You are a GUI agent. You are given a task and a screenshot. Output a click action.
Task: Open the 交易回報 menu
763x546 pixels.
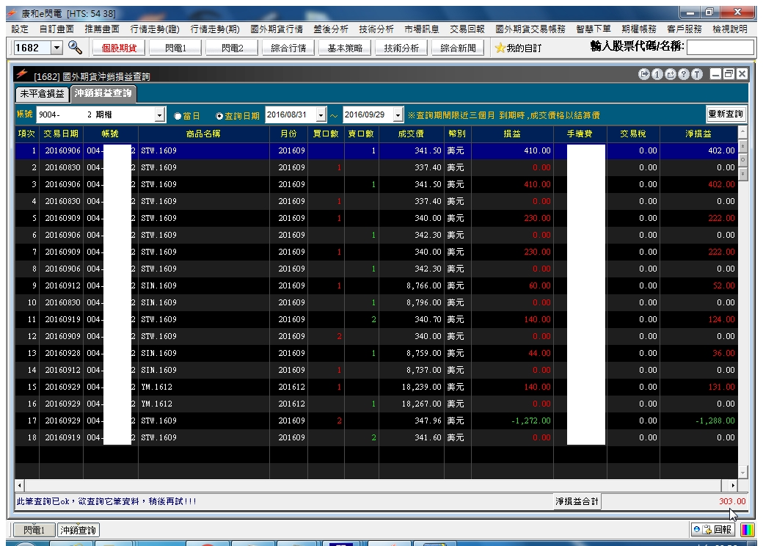(x=467, y=29)
